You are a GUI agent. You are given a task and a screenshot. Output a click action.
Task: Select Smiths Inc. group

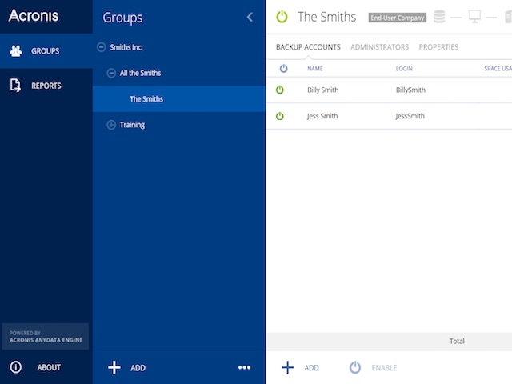pyautogui.click(x=126, y=47)
